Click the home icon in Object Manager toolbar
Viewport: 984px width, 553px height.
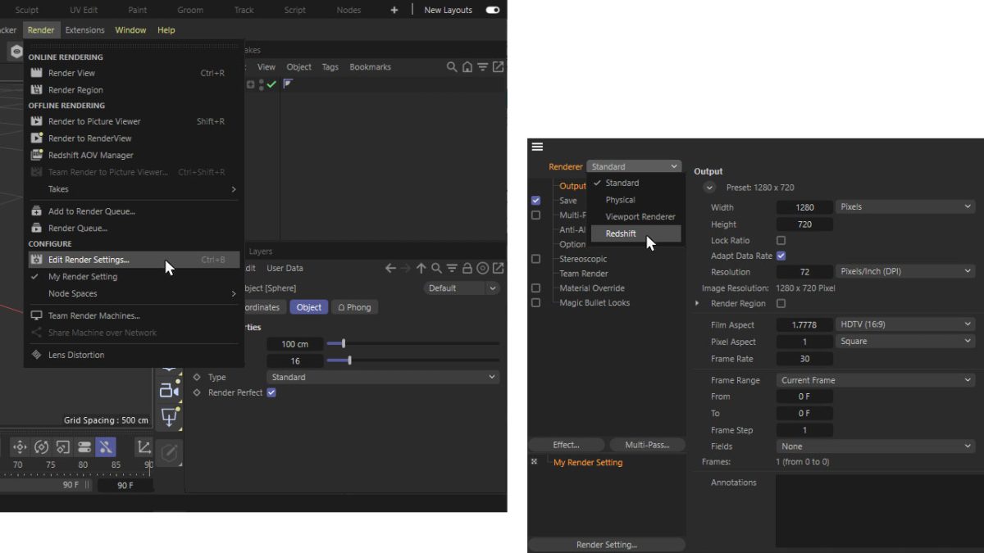click(467, 66)
